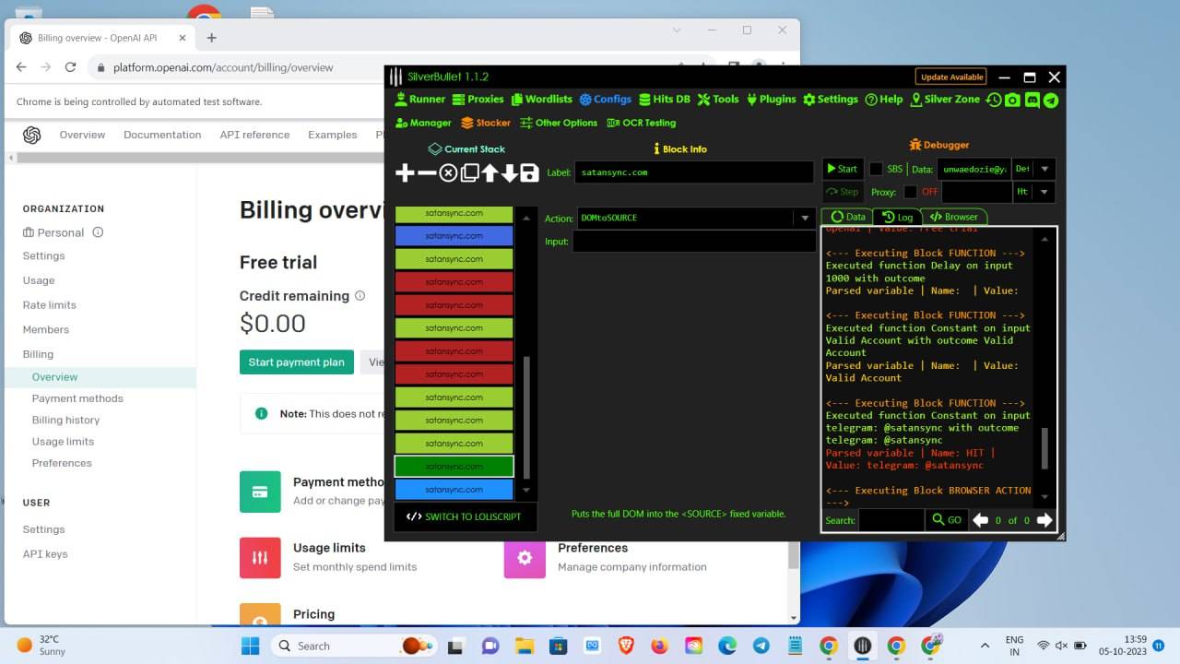The height and width of the screenshot is (664, 1180).
Task: Remove the selected block with minus icon
Action: tap(427, 172)
